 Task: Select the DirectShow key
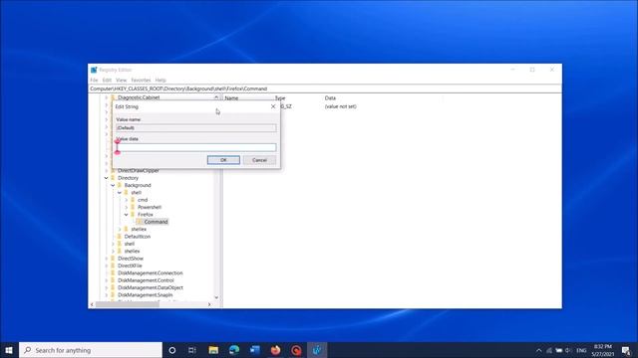pos(131,259)
